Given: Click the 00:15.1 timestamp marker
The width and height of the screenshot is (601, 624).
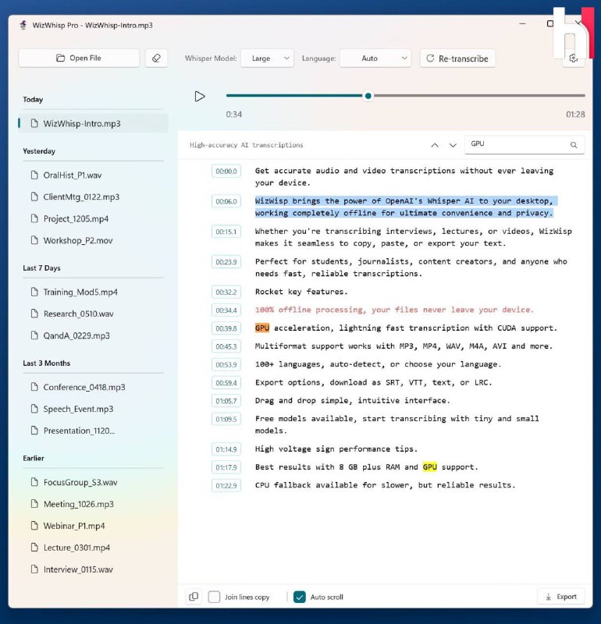Looking at the screenshot, I should 226,232.
